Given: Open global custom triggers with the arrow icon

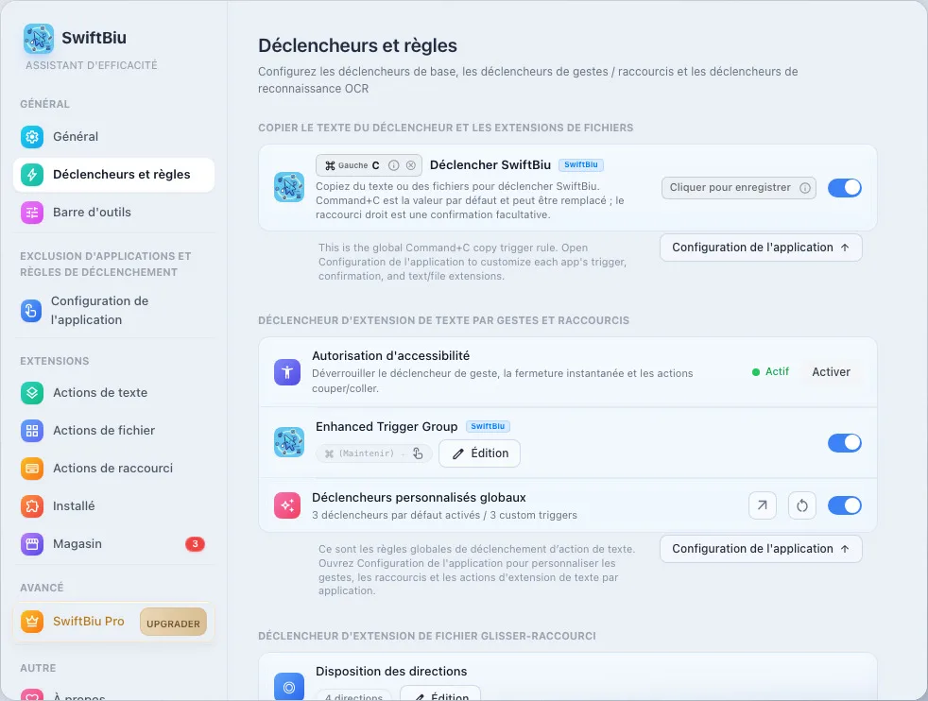Looking at the screenshot, I should coord(763,505).
